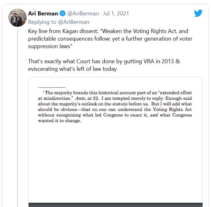
Task: Click the italic "Ante, at 22" citation
Action: pyautogui.click(x=87, y=98)
